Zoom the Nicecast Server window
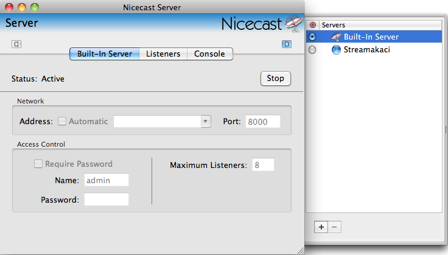This screenshot has height=255, width=448. 35,7
